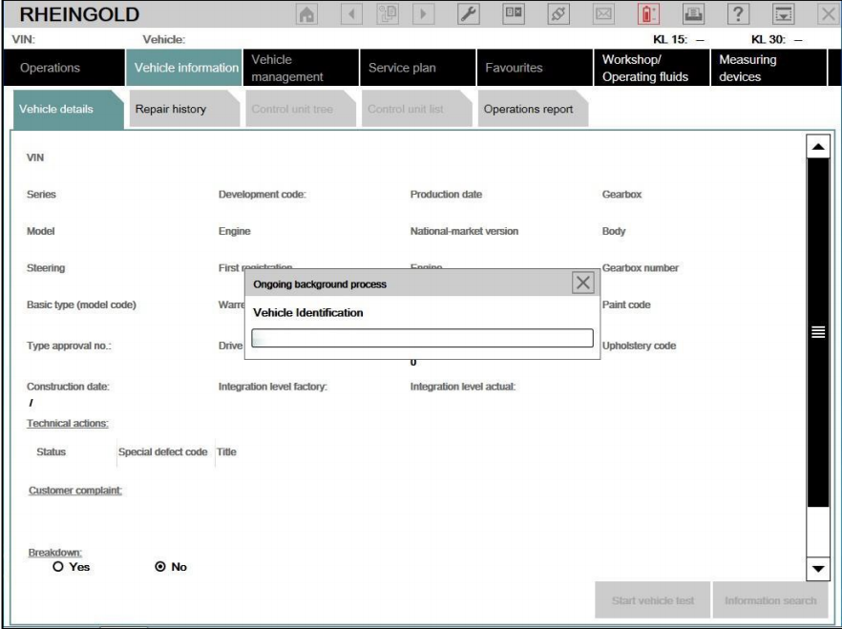The height and width of the screenshot is (629, 842).
Task: Click the Development code label
Action: (262, 195)
